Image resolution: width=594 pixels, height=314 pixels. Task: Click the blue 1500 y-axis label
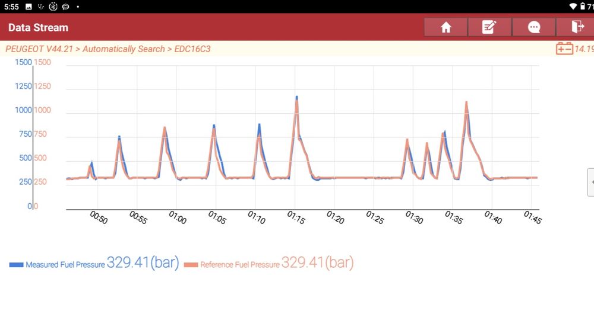(24, 62)
